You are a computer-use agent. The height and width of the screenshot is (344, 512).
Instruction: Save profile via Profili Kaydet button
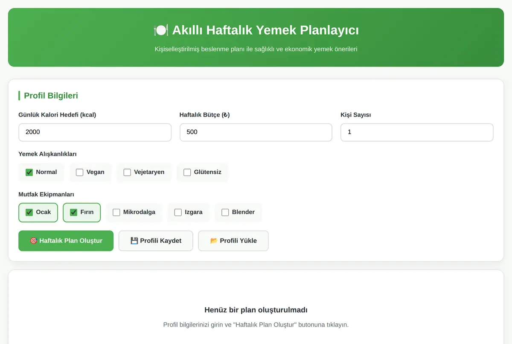point(156,241)
